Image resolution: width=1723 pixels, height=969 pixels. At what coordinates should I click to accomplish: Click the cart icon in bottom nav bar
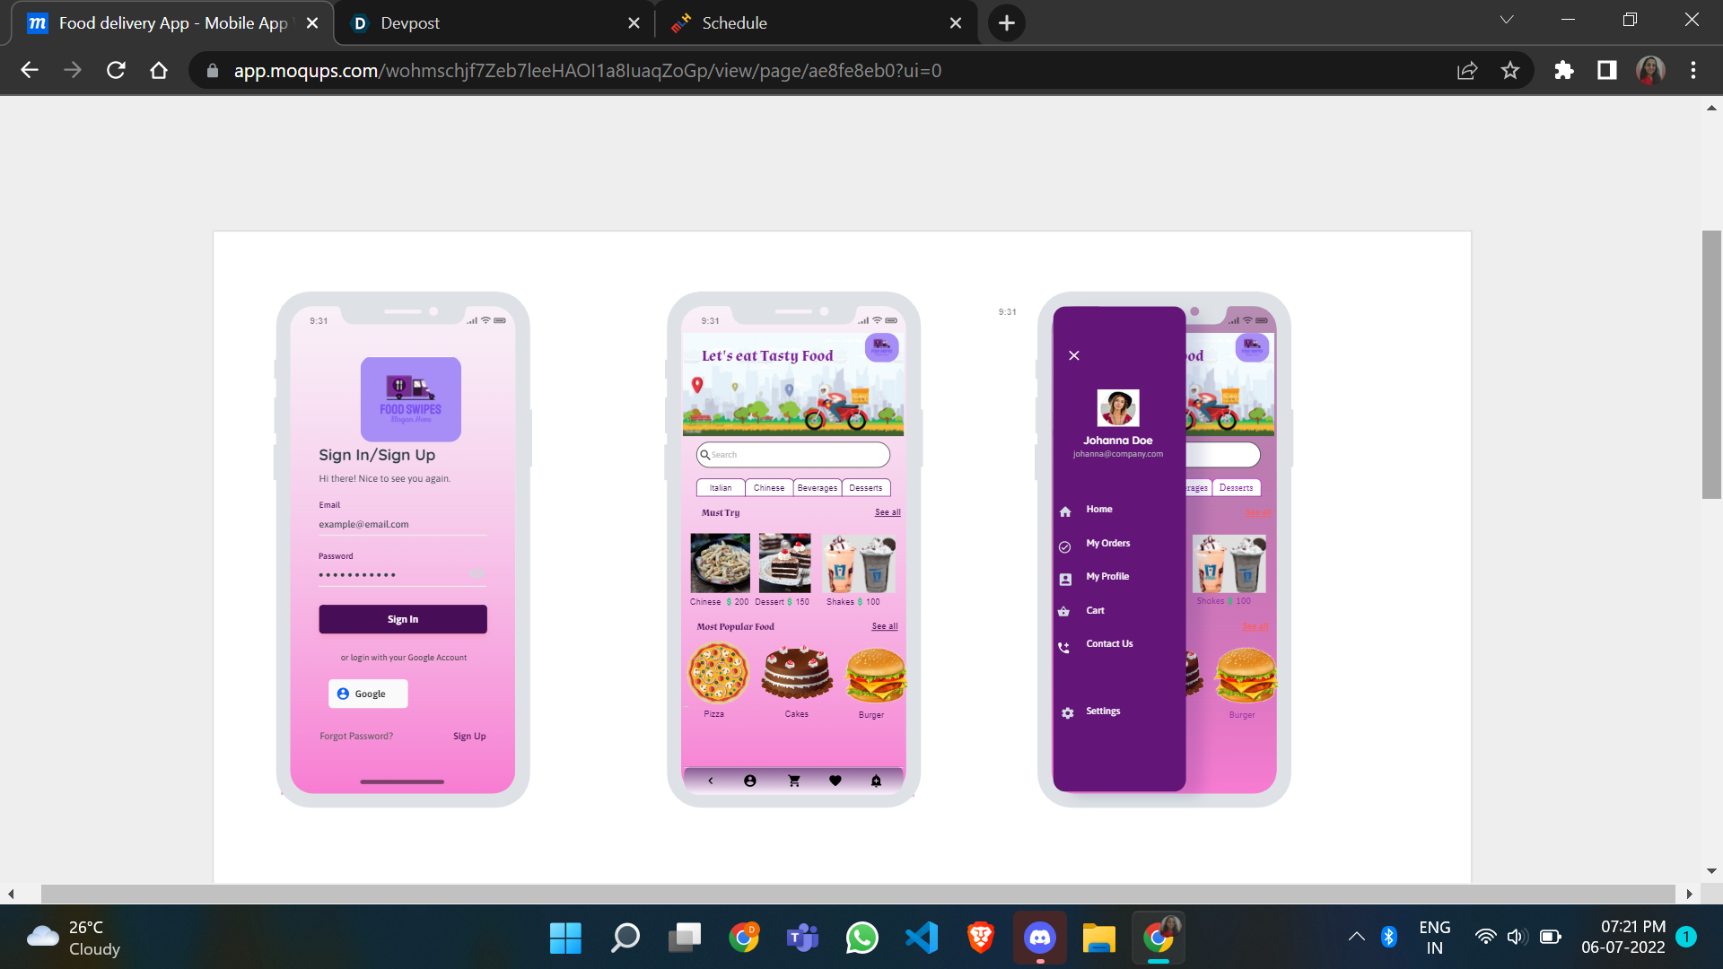(793, 781)
